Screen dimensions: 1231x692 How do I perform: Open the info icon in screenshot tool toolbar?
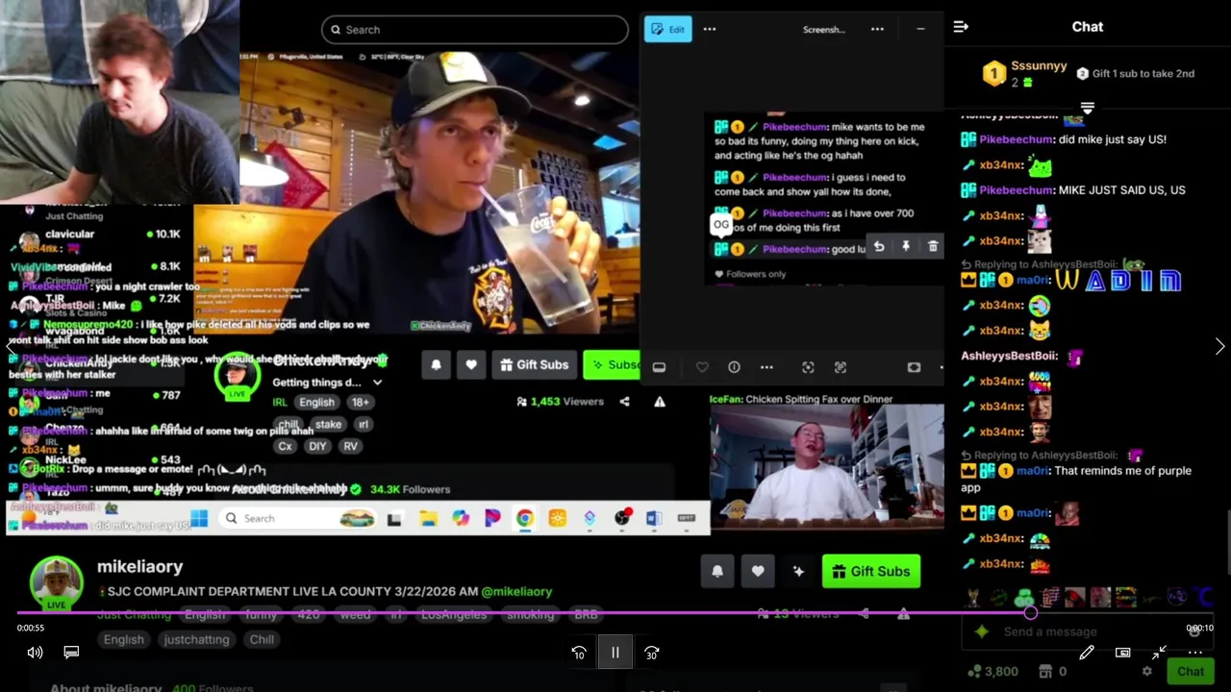coord(734,367)
